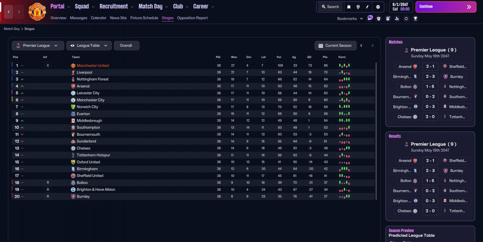The height and width of the screenshot is (242, 483).
Task: Show next season with right chevron
Action: click(372, 46)
